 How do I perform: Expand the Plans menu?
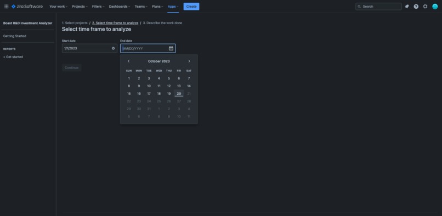point(157,7)
